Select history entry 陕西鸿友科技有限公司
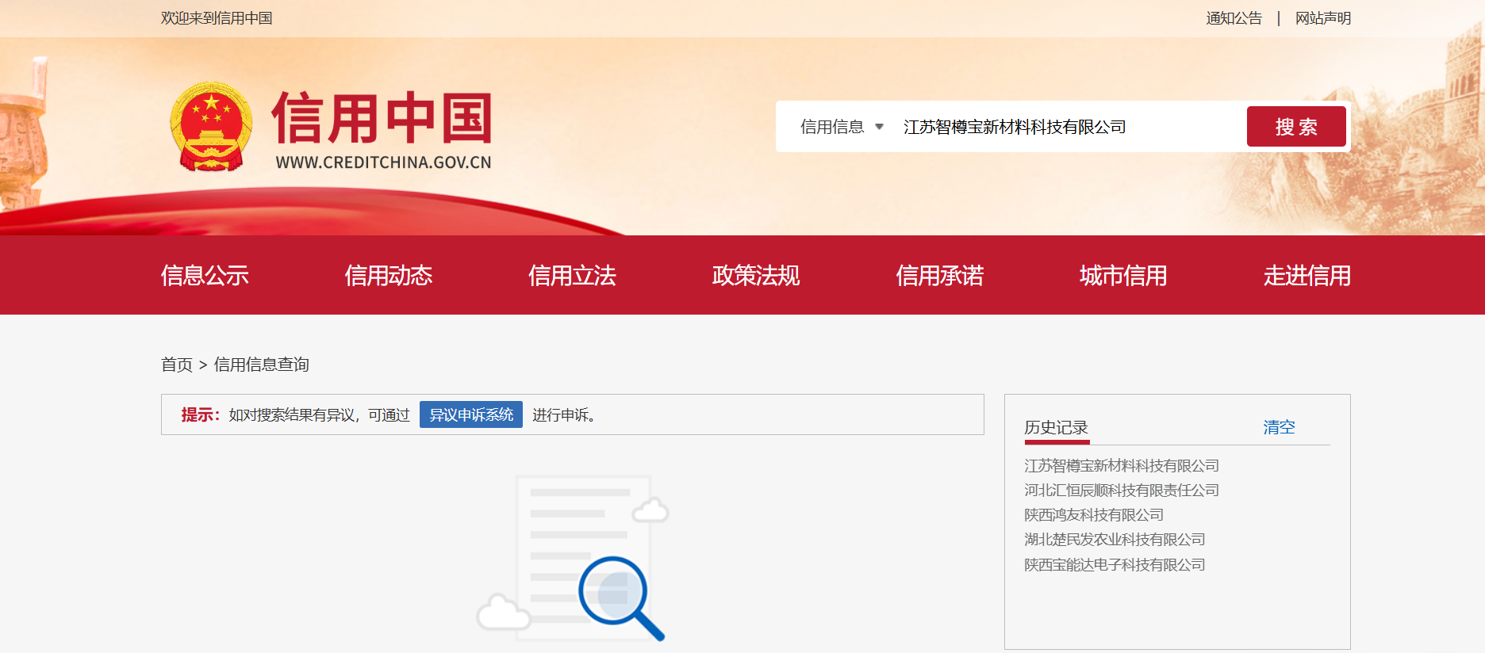 pos(1094,515)
